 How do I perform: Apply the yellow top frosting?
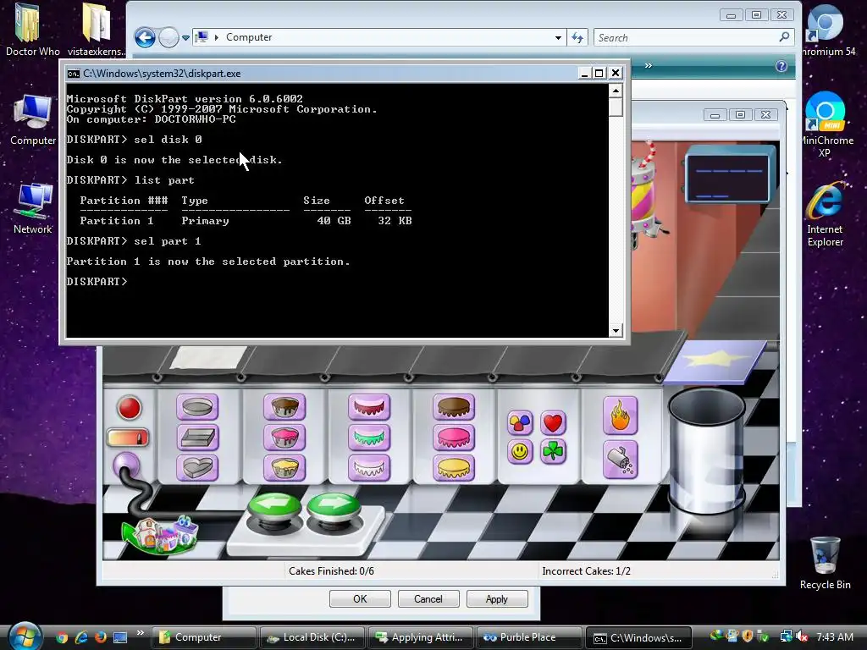click(454, 468)
